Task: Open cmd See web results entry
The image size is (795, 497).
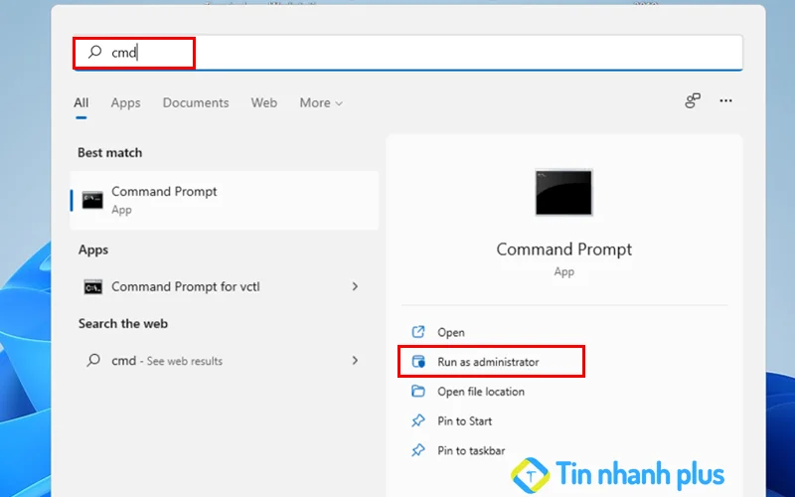Action: [225, 361]
